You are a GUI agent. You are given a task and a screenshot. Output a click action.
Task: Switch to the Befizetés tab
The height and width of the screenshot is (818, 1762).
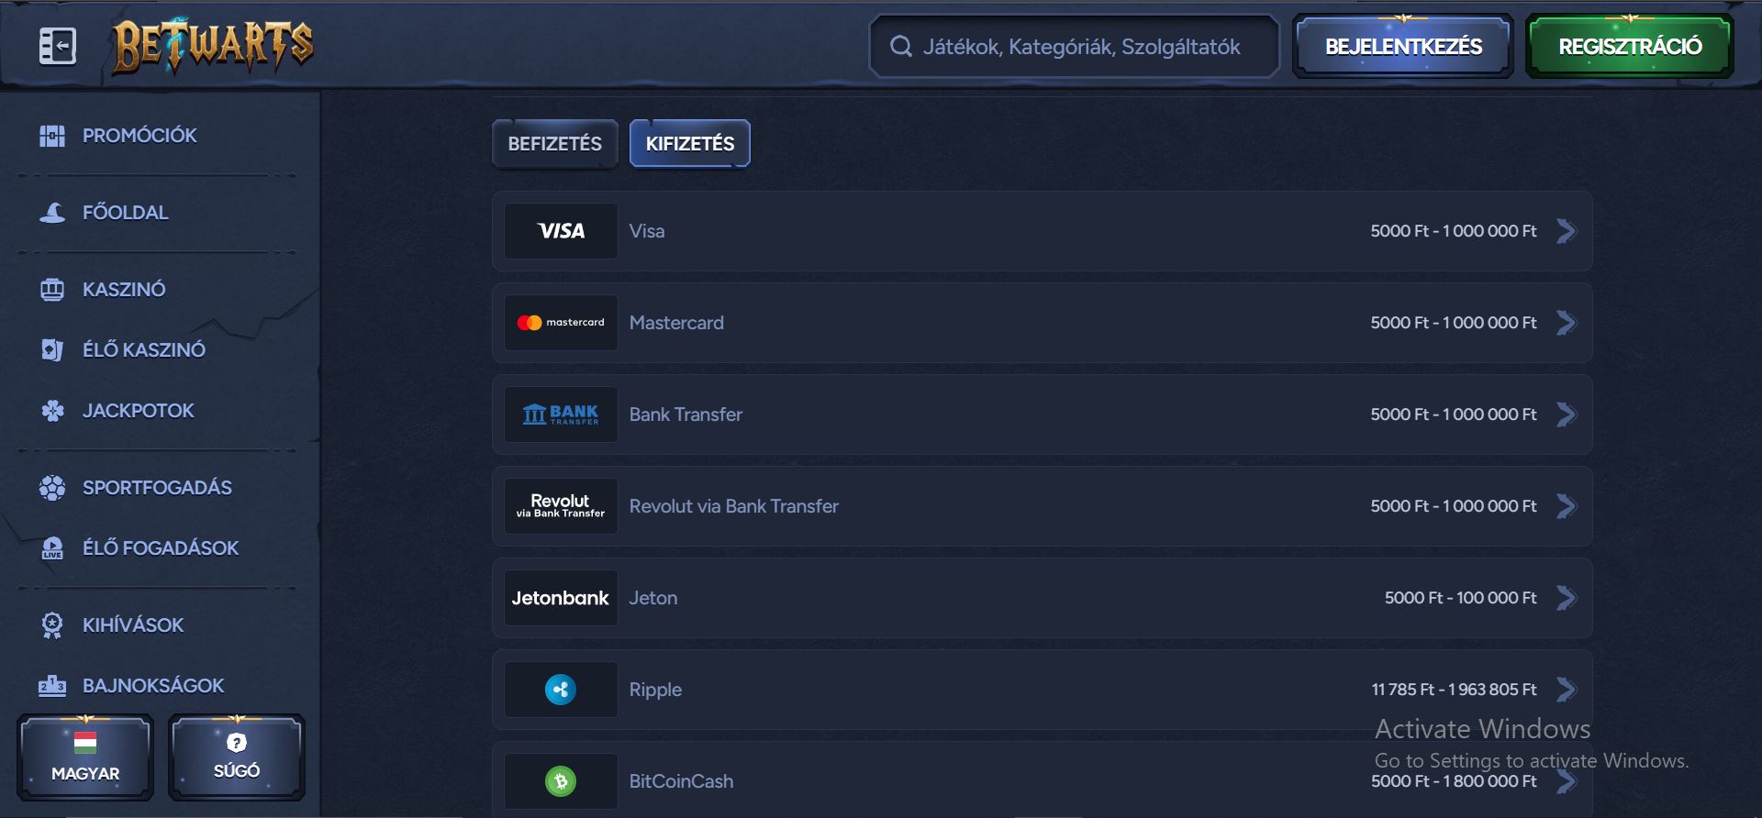click(554, 144)
